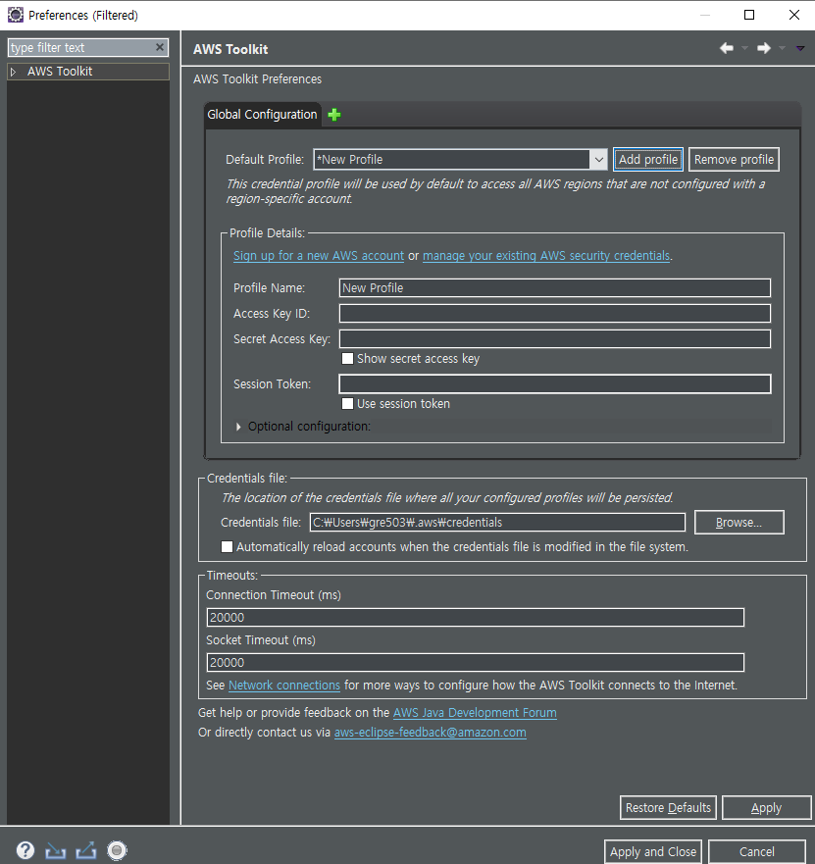This screenshot has height=864, width=815.
Task: Click the green plus add-configuration icon
Action: pyautogui.click(x=333, y=115)
